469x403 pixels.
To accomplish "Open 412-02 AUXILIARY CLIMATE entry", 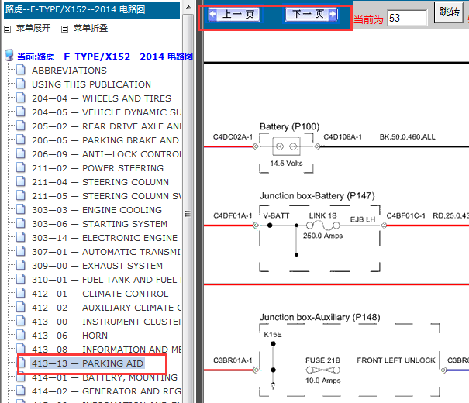I will (x=106, y=308).
